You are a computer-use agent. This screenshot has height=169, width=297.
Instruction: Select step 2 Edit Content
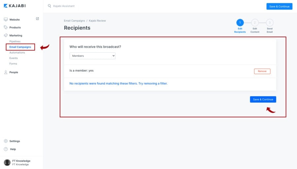pyautogui.click(x=255, y=26)
